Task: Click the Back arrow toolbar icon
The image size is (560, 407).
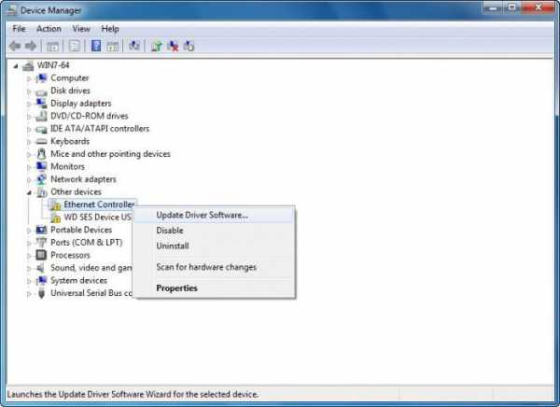Action: (15, 46)
